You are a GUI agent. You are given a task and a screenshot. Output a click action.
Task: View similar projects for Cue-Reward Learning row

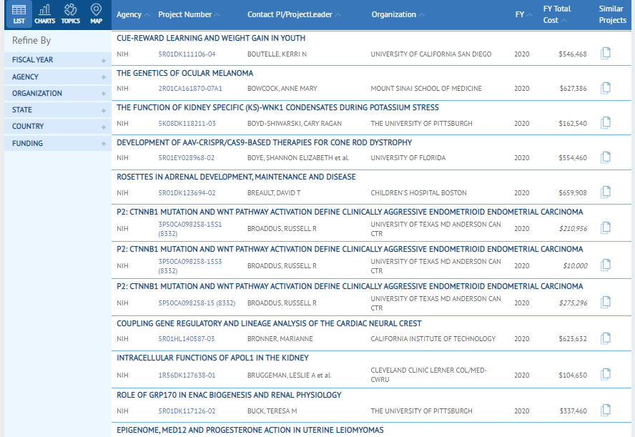click(606, 54)
